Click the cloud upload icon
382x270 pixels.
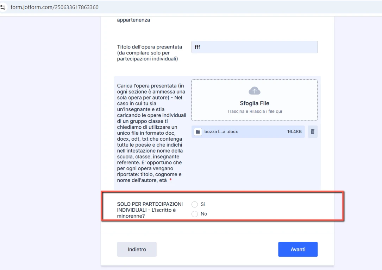[x=254, y=91]
